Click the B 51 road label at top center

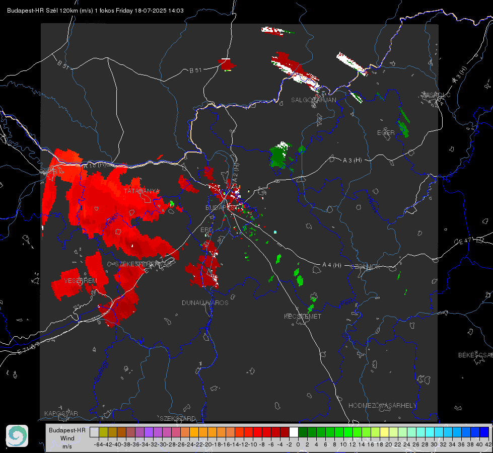pyautogui.click(x=195, y=70)
